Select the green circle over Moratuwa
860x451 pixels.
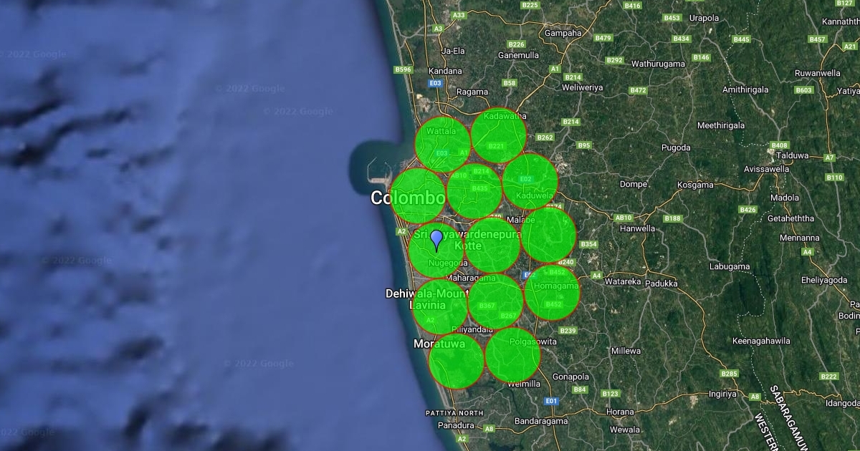[456, 360]
